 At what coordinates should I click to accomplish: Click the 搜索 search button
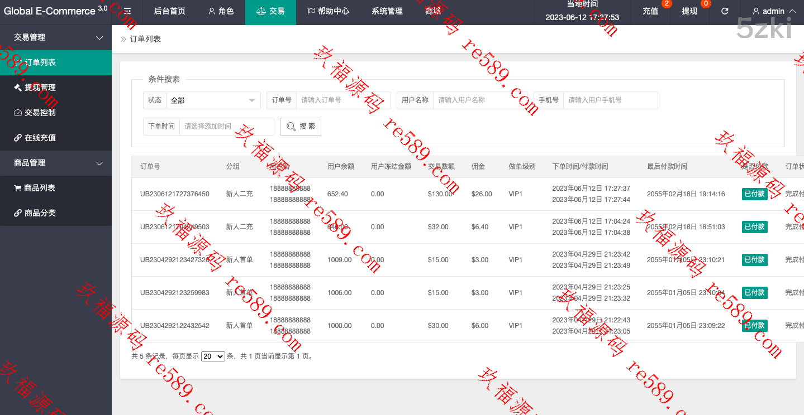(x=301, y=127)
